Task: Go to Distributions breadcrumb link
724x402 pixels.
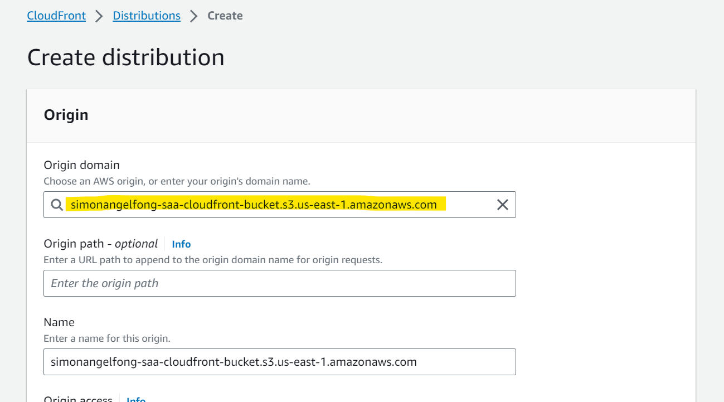Action: point(147,16)
